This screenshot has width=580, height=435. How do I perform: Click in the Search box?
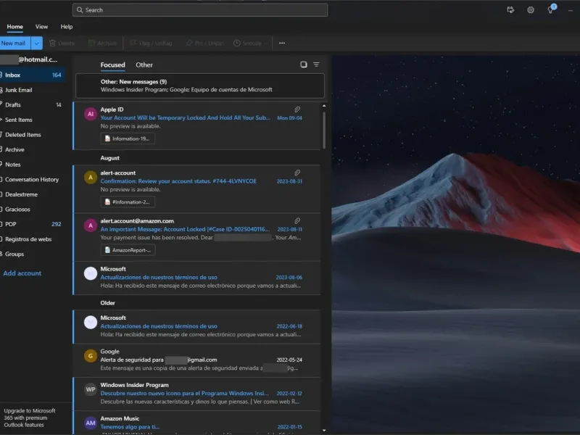200,10
